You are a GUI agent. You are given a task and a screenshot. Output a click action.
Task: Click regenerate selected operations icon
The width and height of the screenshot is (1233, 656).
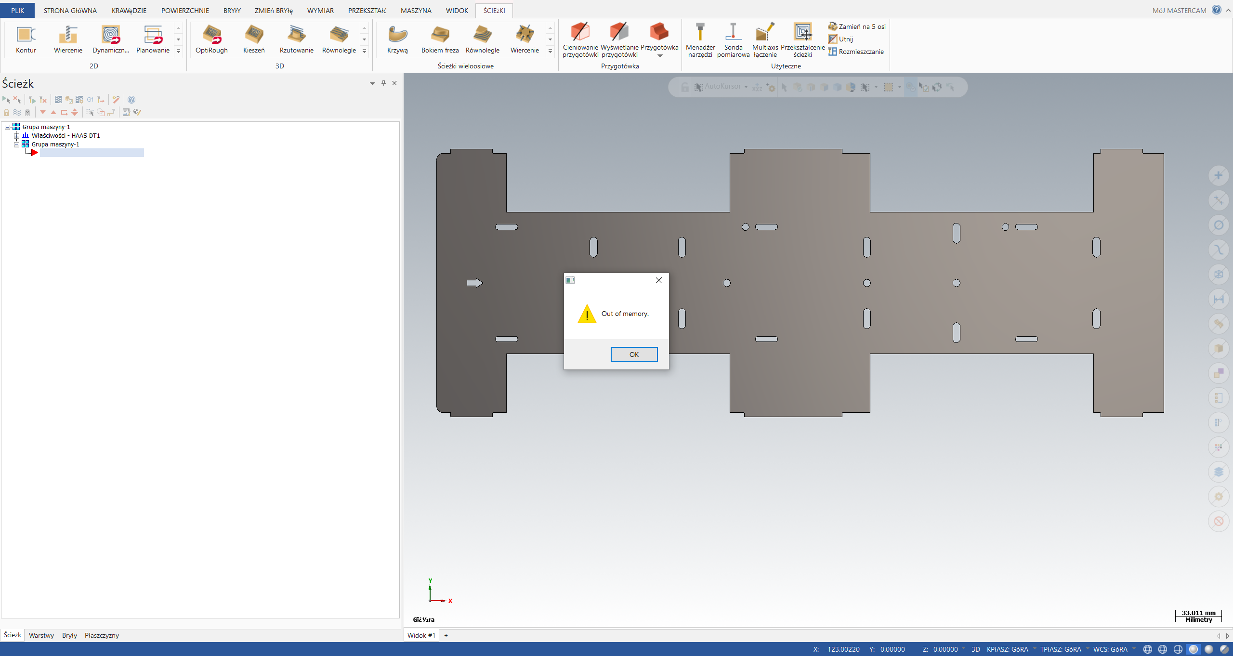coord(32,100)
